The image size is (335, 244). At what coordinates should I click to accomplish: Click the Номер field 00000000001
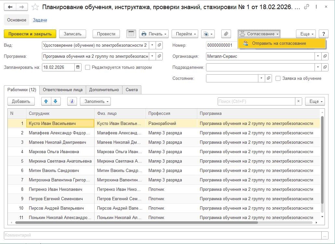pos(222,45)
